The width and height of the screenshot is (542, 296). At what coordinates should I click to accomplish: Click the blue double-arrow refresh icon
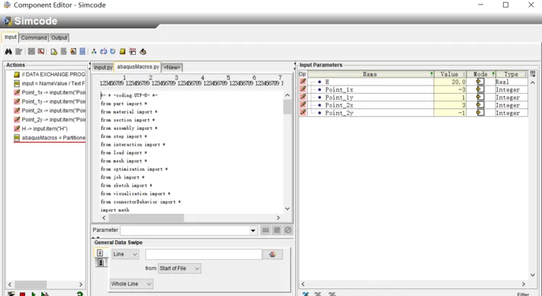(x=103, y=51)
